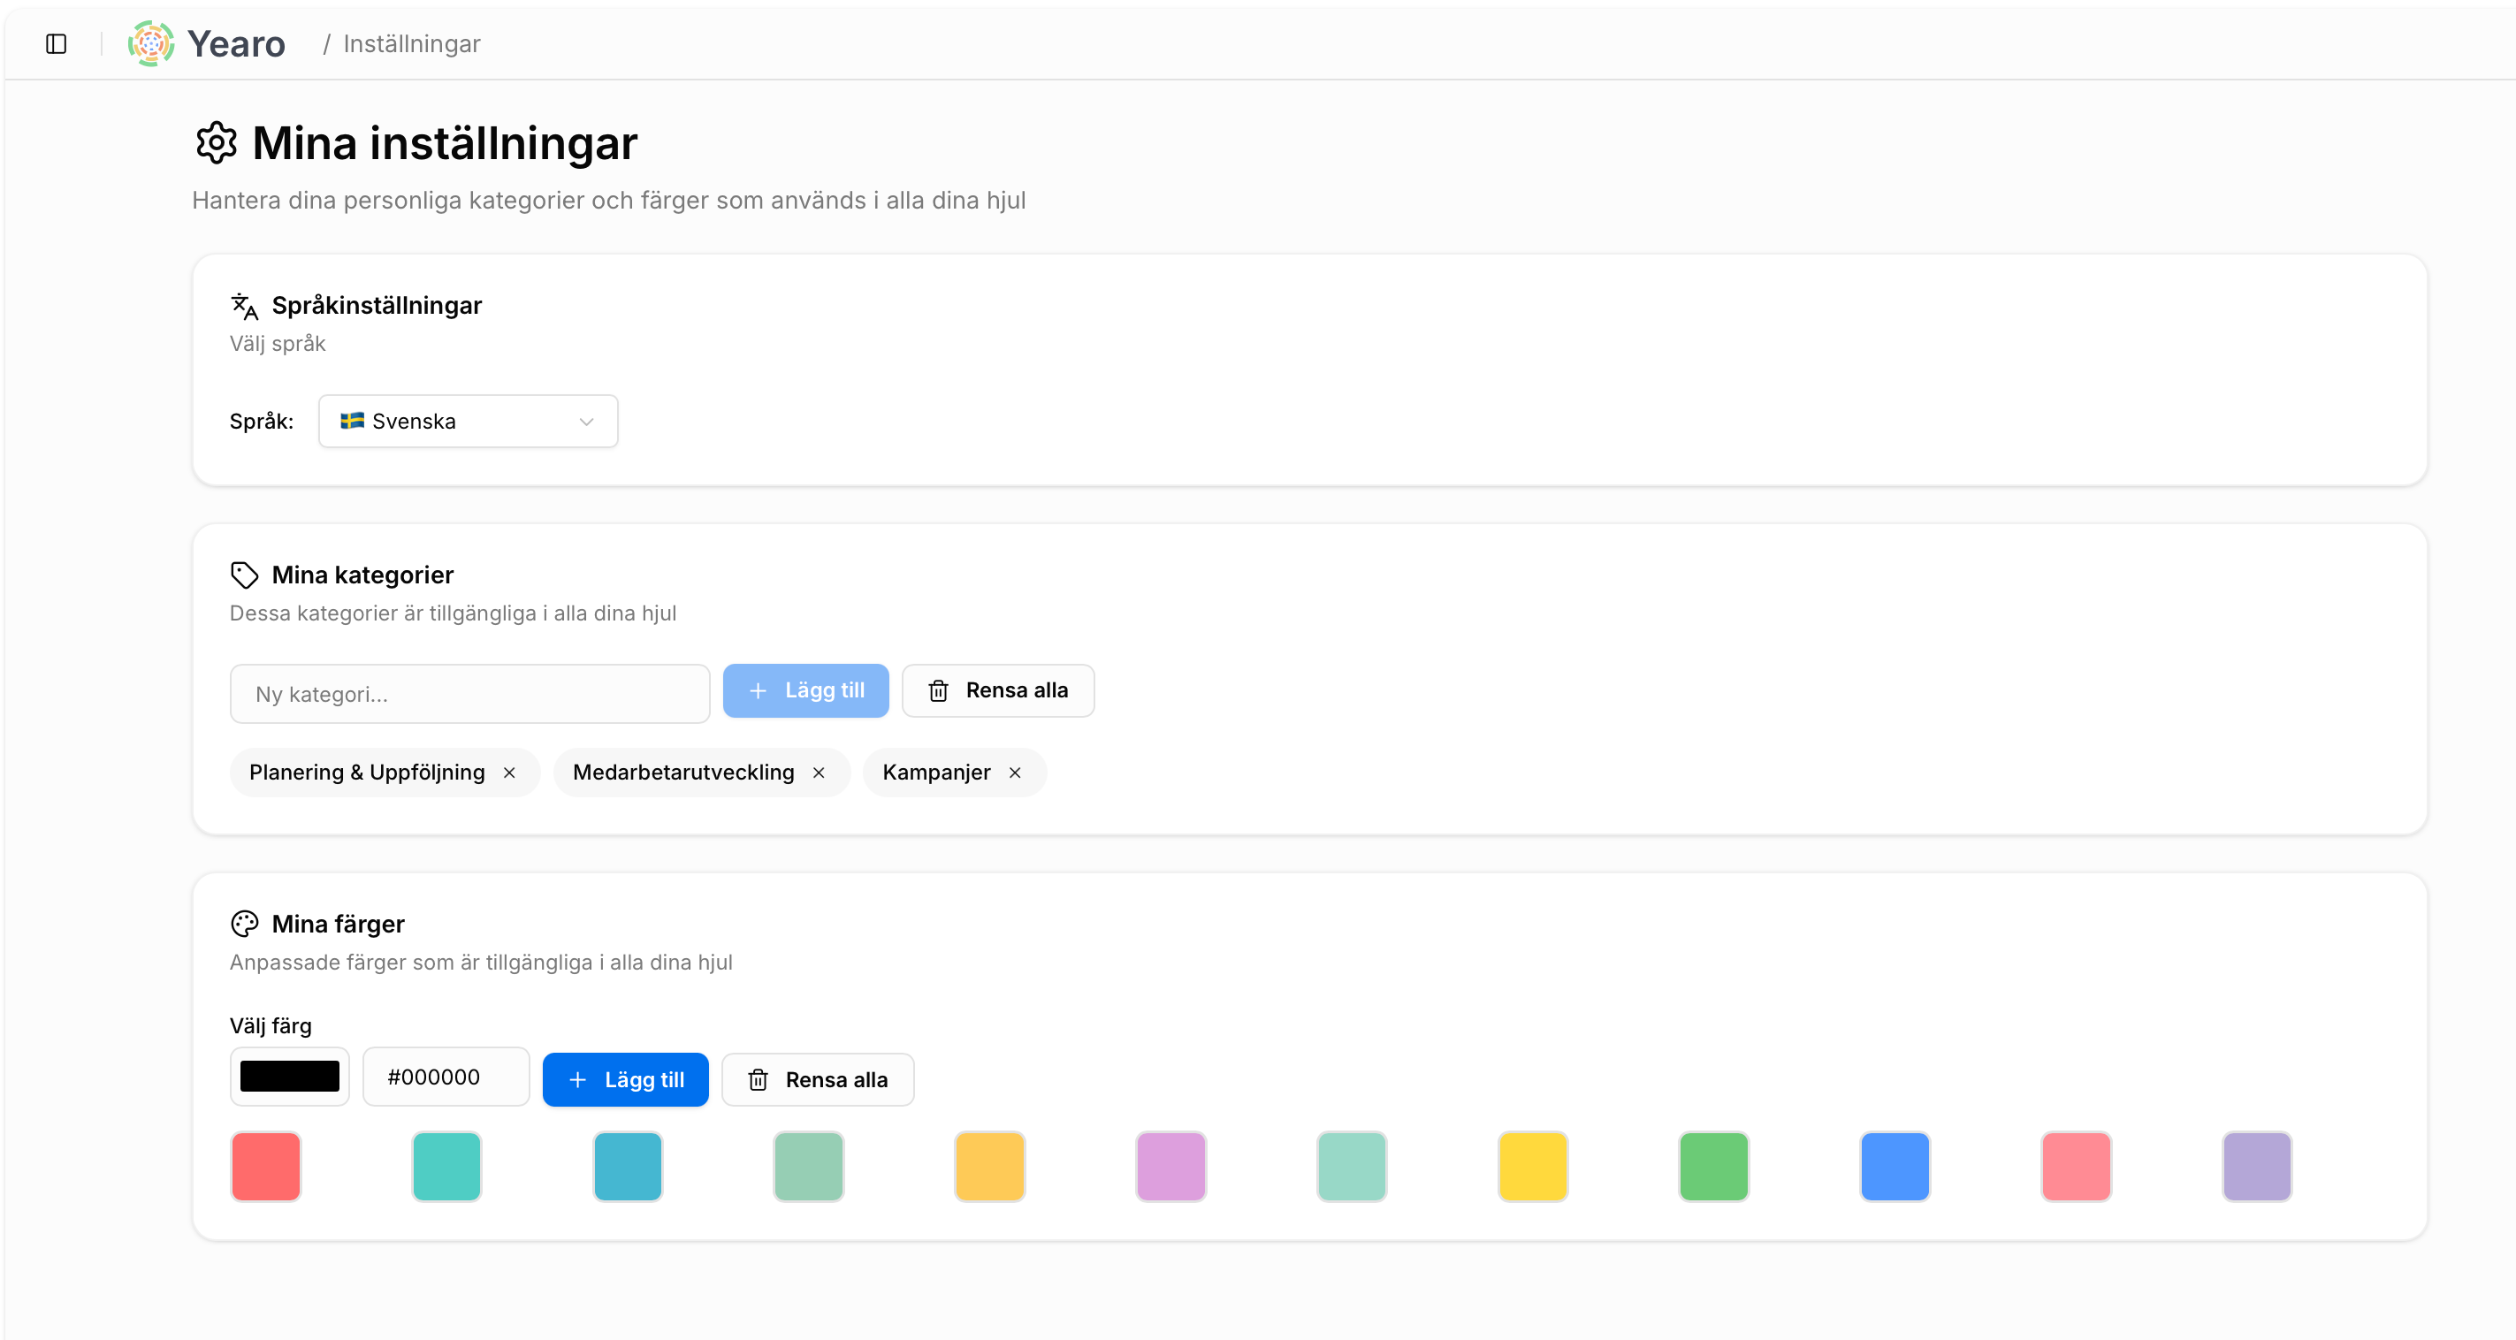2516x1340 pixels.
Task: Click the Yearo brand name
Action: click(236, 44)
